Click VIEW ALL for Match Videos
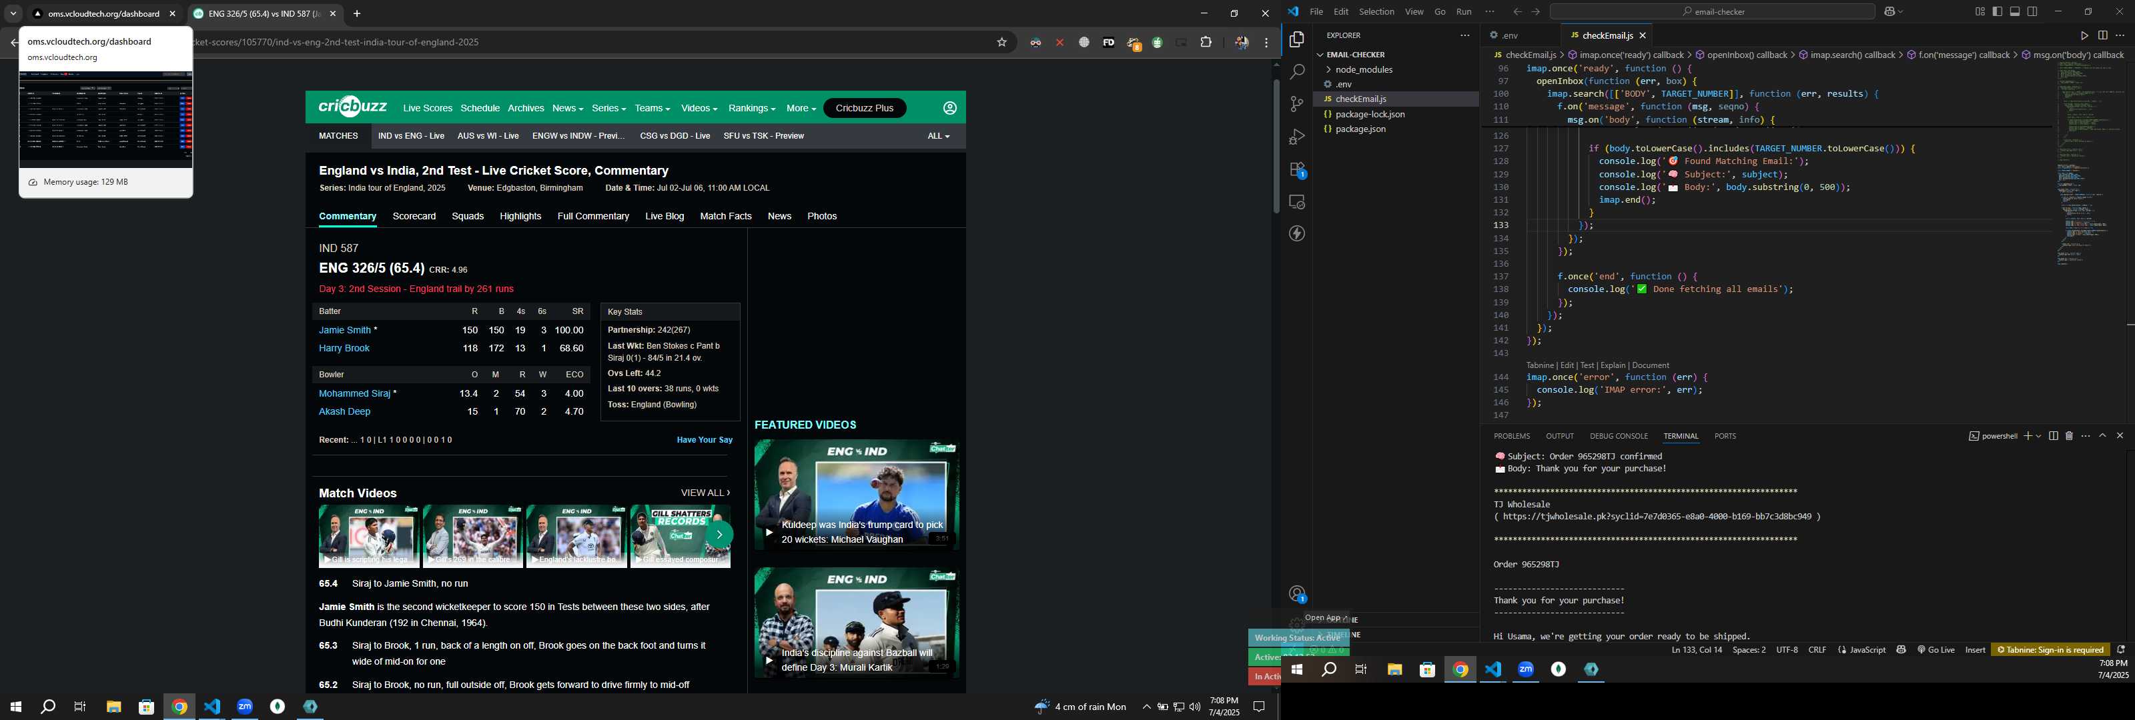This screenshot has height=720, width=2135. pos(705,493)
